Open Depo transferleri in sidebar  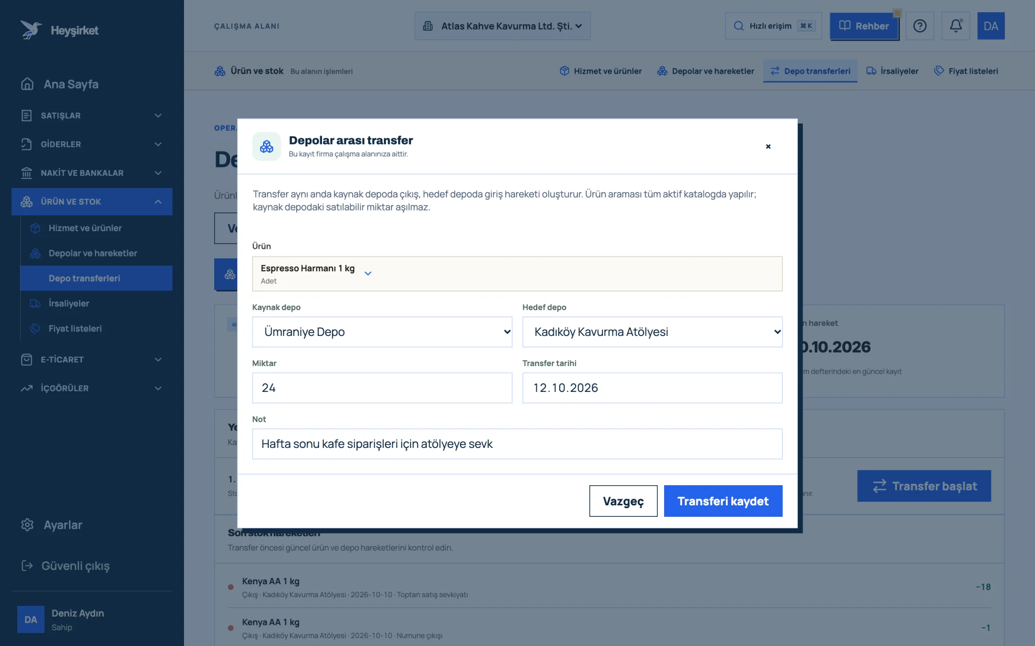pyautogui.click(x=96, y=278)
